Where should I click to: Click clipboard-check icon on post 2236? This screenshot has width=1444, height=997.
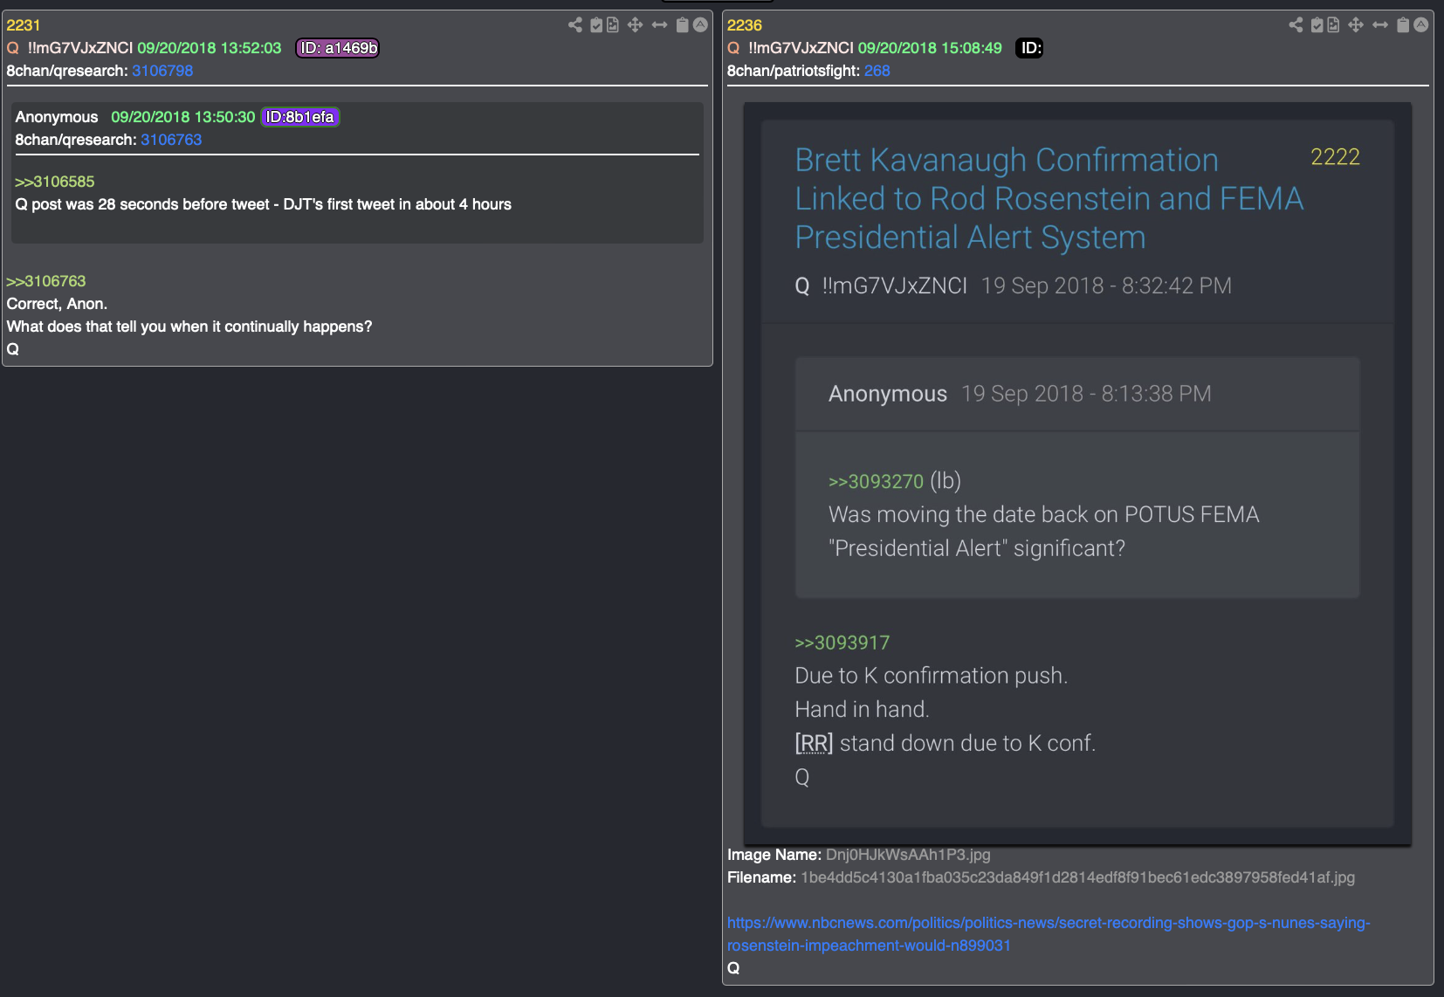[x=1317, y=25]
